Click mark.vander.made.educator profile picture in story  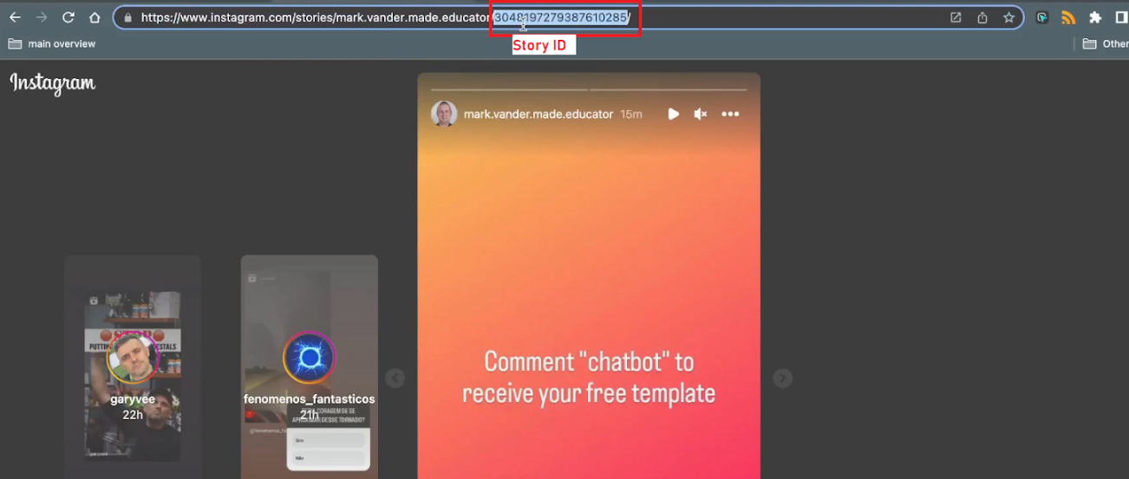pyautogui.click(x=444, y=114)
